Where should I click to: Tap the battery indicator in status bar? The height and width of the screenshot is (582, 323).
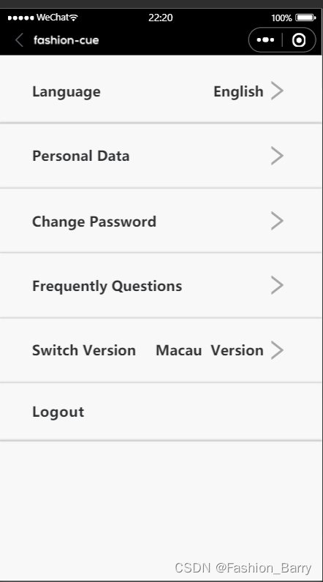pyautogui.click(x=305, y=18)
